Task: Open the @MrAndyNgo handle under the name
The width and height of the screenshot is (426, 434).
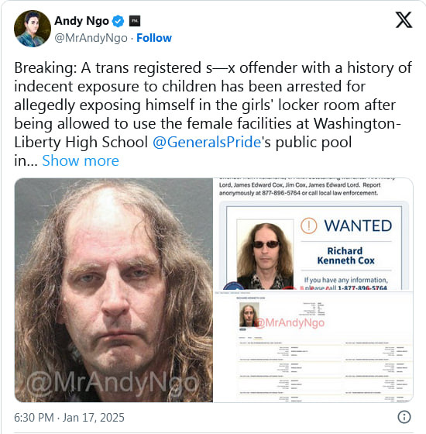Action: pyautogui.click(x=91, y=38)
